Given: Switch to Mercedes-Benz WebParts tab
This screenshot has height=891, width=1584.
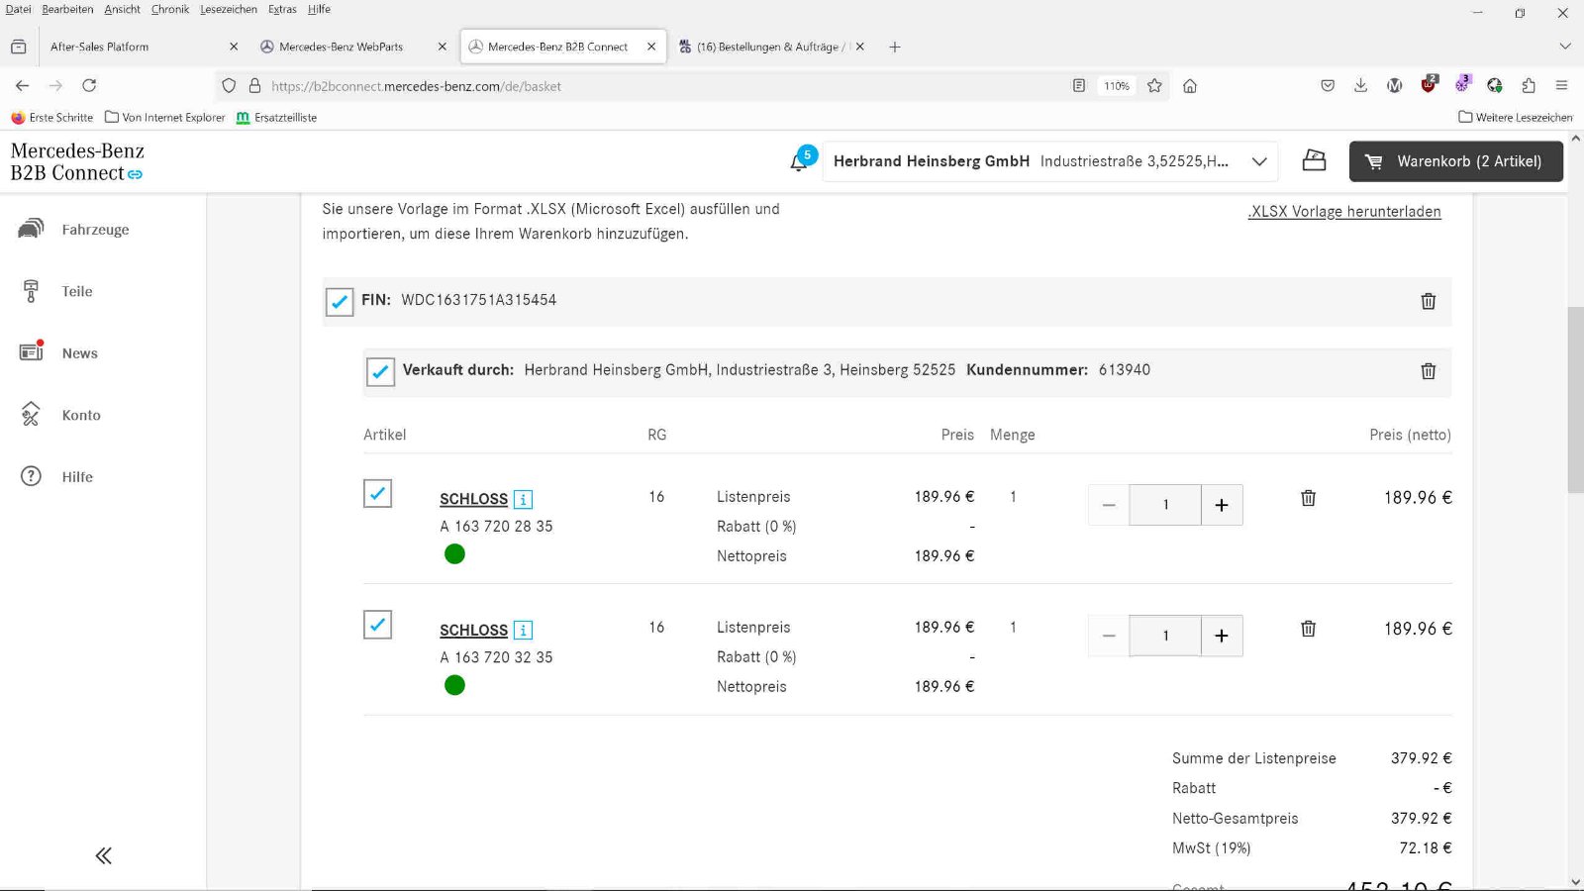Looking at the screenshot, I should coord(341,47).
